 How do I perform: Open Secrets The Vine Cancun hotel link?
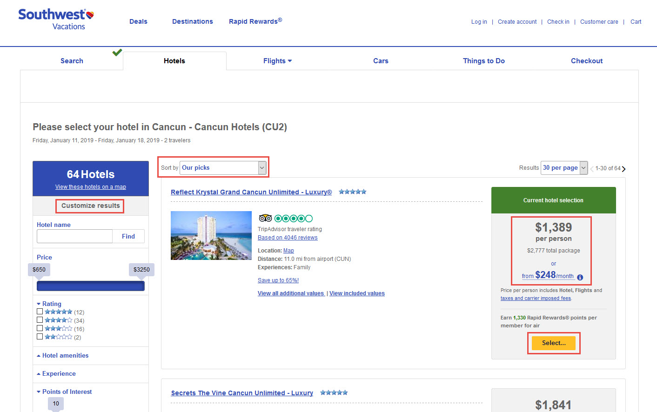[242, 393]
